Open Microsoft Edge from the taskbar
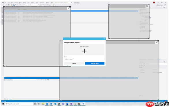 [x=51, y=104]
